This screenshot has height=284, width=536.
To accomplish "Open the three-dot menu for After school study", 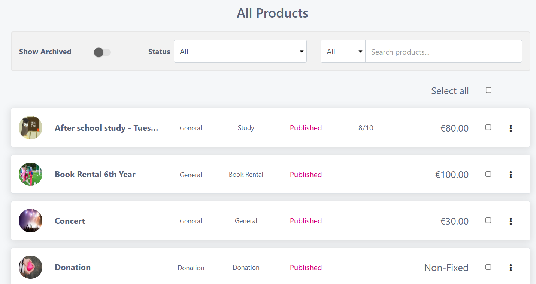I will tap(511, 128).
